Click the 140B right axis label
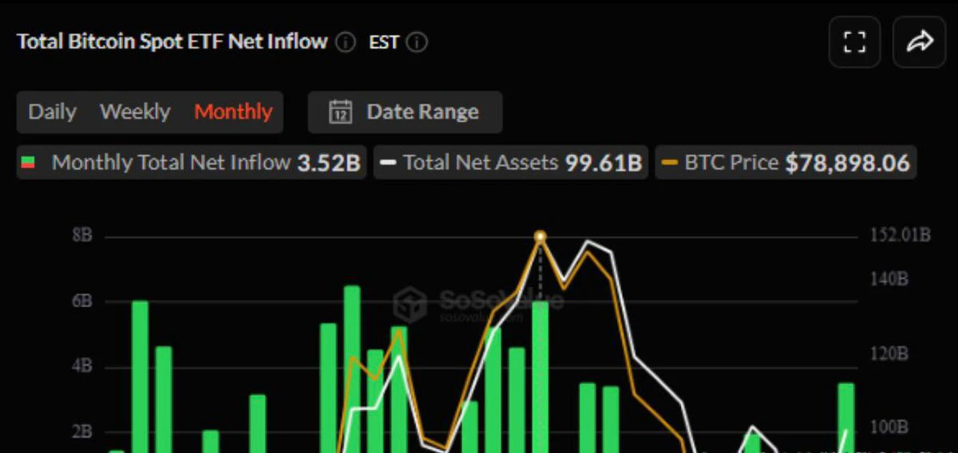 889,279
